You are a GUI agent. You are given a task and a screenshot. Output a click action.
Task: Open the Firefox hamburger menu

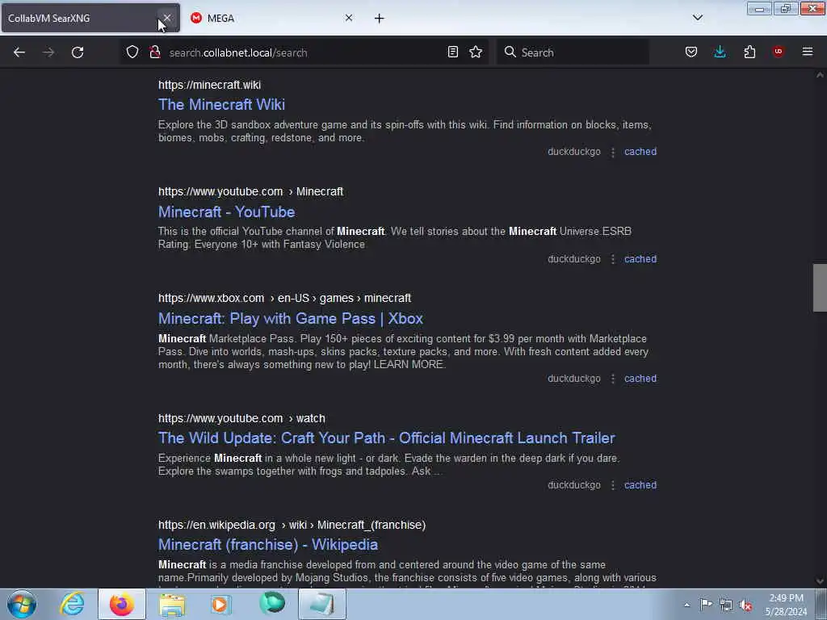[808, 52]
